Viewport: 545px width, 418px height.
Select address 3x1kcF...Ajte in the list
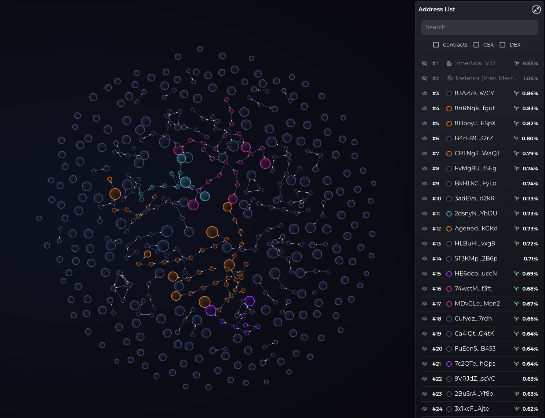pyautogui.click(x=472, y=409)
